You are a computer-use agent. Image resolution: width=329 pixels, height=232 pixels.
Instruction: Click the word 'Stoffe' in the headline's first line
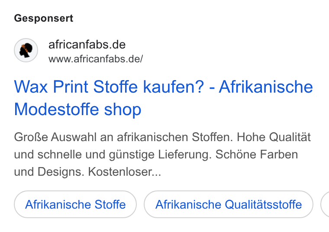point(116,87)
